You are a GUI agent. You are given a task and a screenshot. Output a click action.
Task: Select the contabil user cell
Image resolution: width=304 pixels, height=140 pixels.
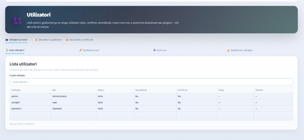tap(31, 102)
